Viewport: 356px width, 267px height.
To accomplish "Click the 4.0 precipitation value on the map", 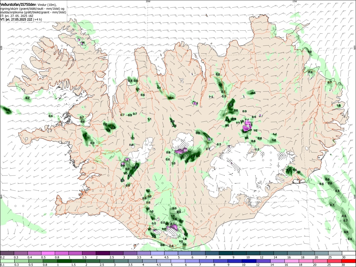I will 172,121.
